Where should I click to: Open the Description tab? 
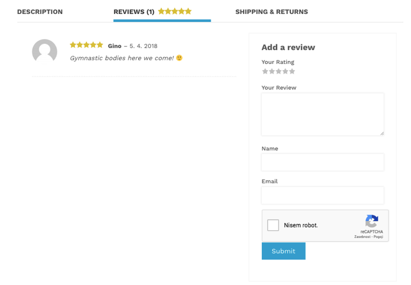40,12
